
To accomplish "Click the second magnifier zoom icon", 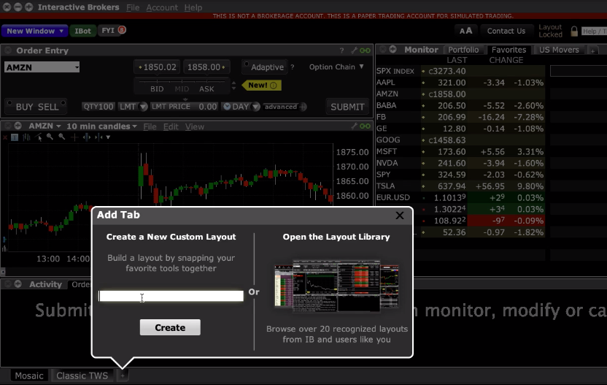I will (61, 137).
